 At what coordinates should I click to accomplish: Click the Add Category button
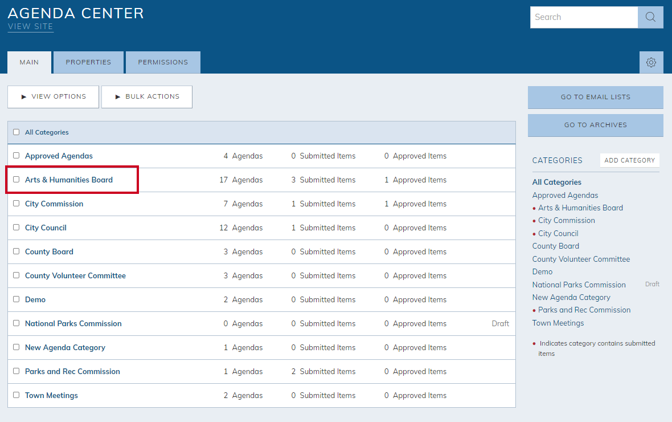[629, 160]
